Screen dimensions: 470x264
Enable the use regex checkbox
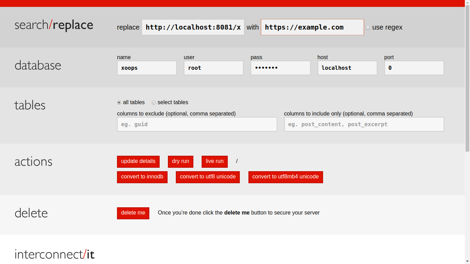(x=368, y=27)
